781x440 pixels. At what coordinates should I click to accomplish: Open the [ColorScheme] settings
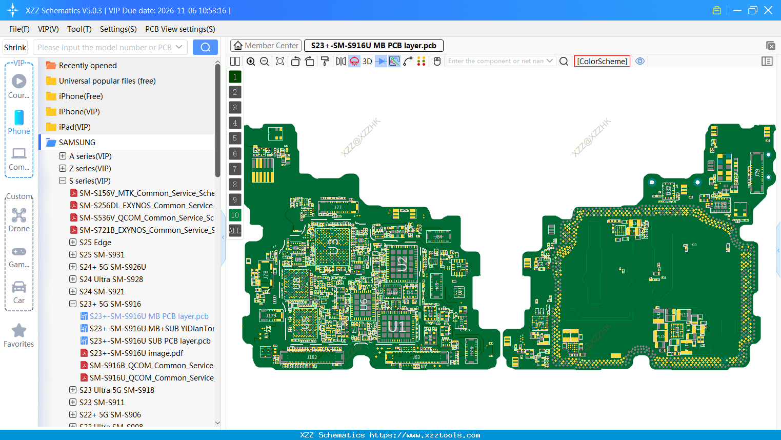coord(602,61)
